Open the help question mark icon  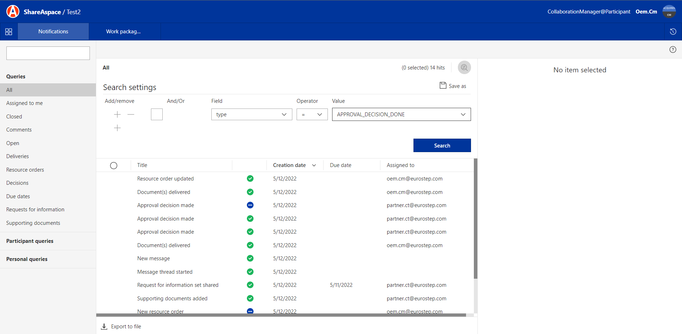tap(672, 50)
